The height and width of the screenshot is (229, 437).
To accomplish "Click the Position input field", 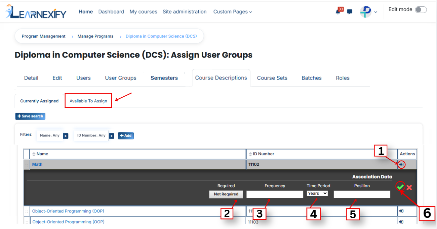I will point(362,194).
